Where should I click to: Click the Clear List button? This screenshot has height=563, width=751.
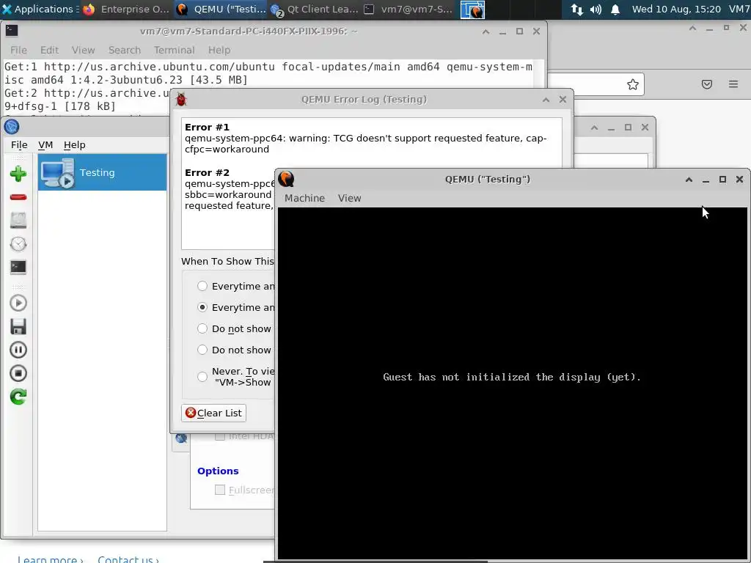pyautogui.click(x=213, y=413)
